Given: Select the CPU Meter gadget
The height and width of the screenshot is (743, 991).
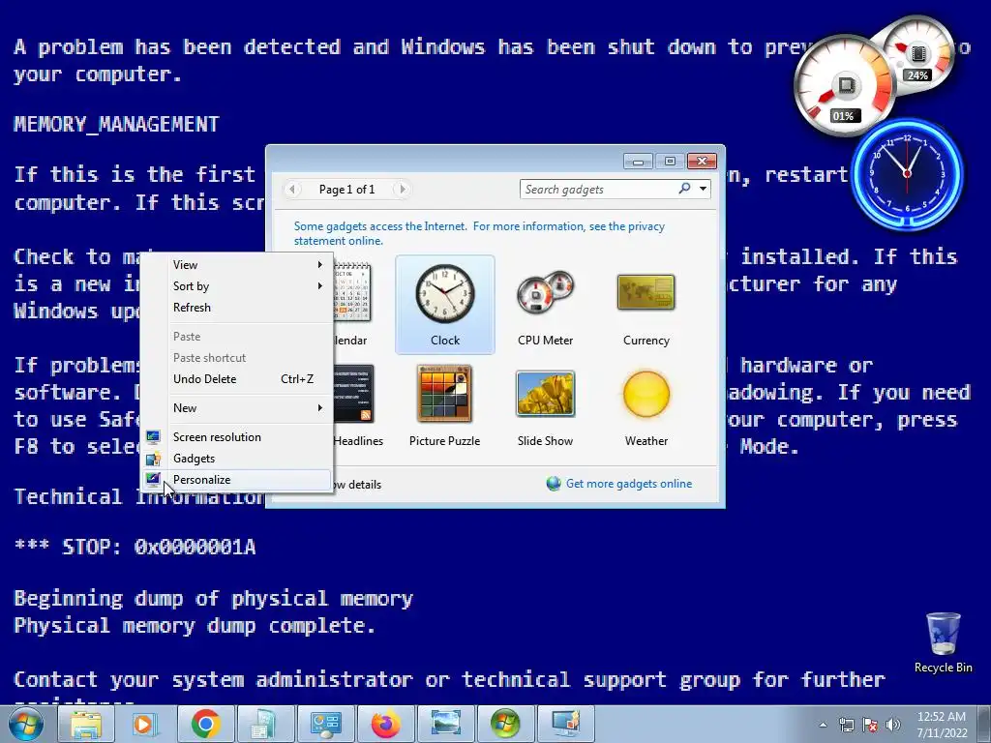Looking at the screenshot, I should pyautogui.click(x=545, y=305).
